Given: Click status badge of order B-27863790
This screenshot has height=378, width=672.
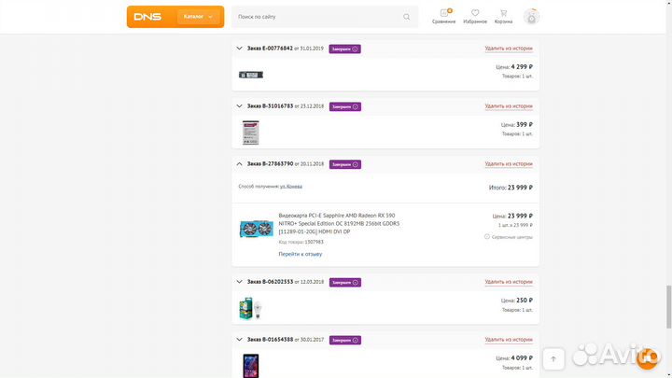Looking at the screenshot, I should [345, 164].
